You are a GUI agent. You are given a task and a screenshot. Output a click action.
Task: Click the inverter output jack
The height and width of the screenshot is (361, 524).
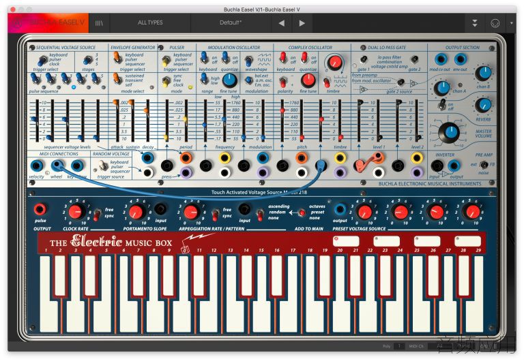(x=454, y=166)
